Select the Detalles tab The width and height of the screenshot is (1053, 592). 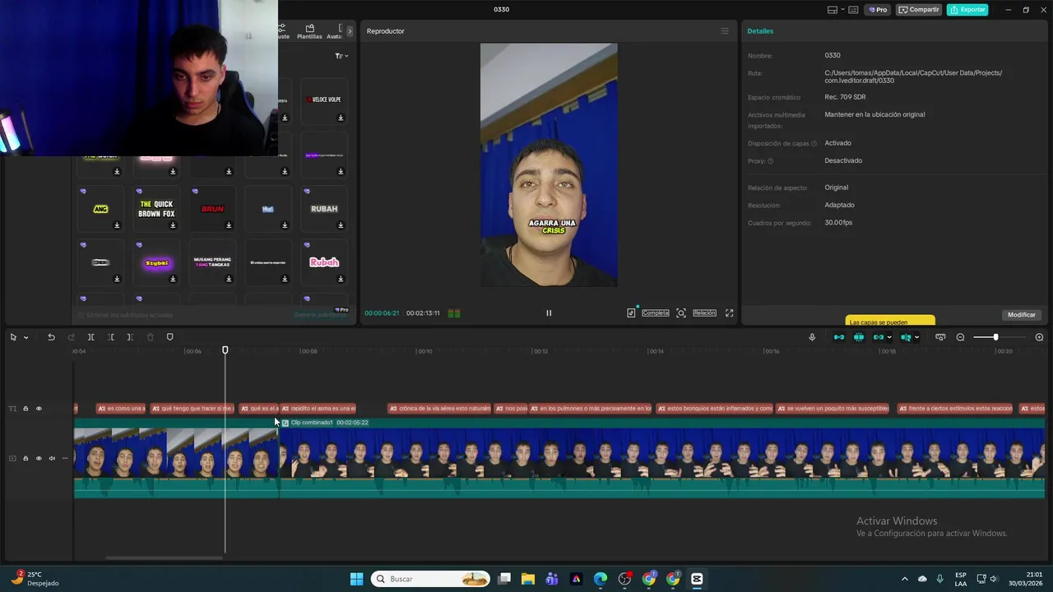point(760,31)
